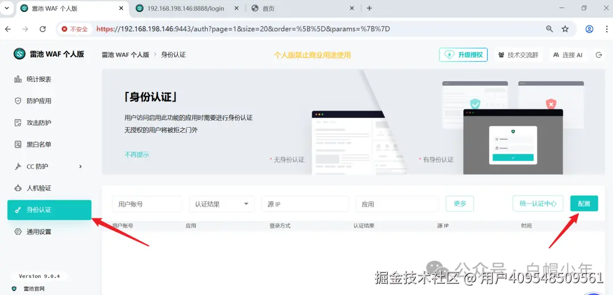Click the browser back arrow
The image size is (613, 295).
pyautogui.click(x=8, y=29)
